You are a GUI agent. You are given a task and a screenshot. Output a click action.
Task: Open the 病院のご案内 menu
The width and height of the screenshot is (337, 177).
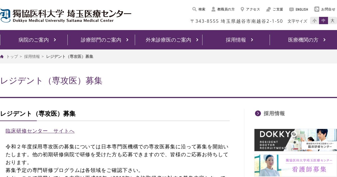pos(34,40)
